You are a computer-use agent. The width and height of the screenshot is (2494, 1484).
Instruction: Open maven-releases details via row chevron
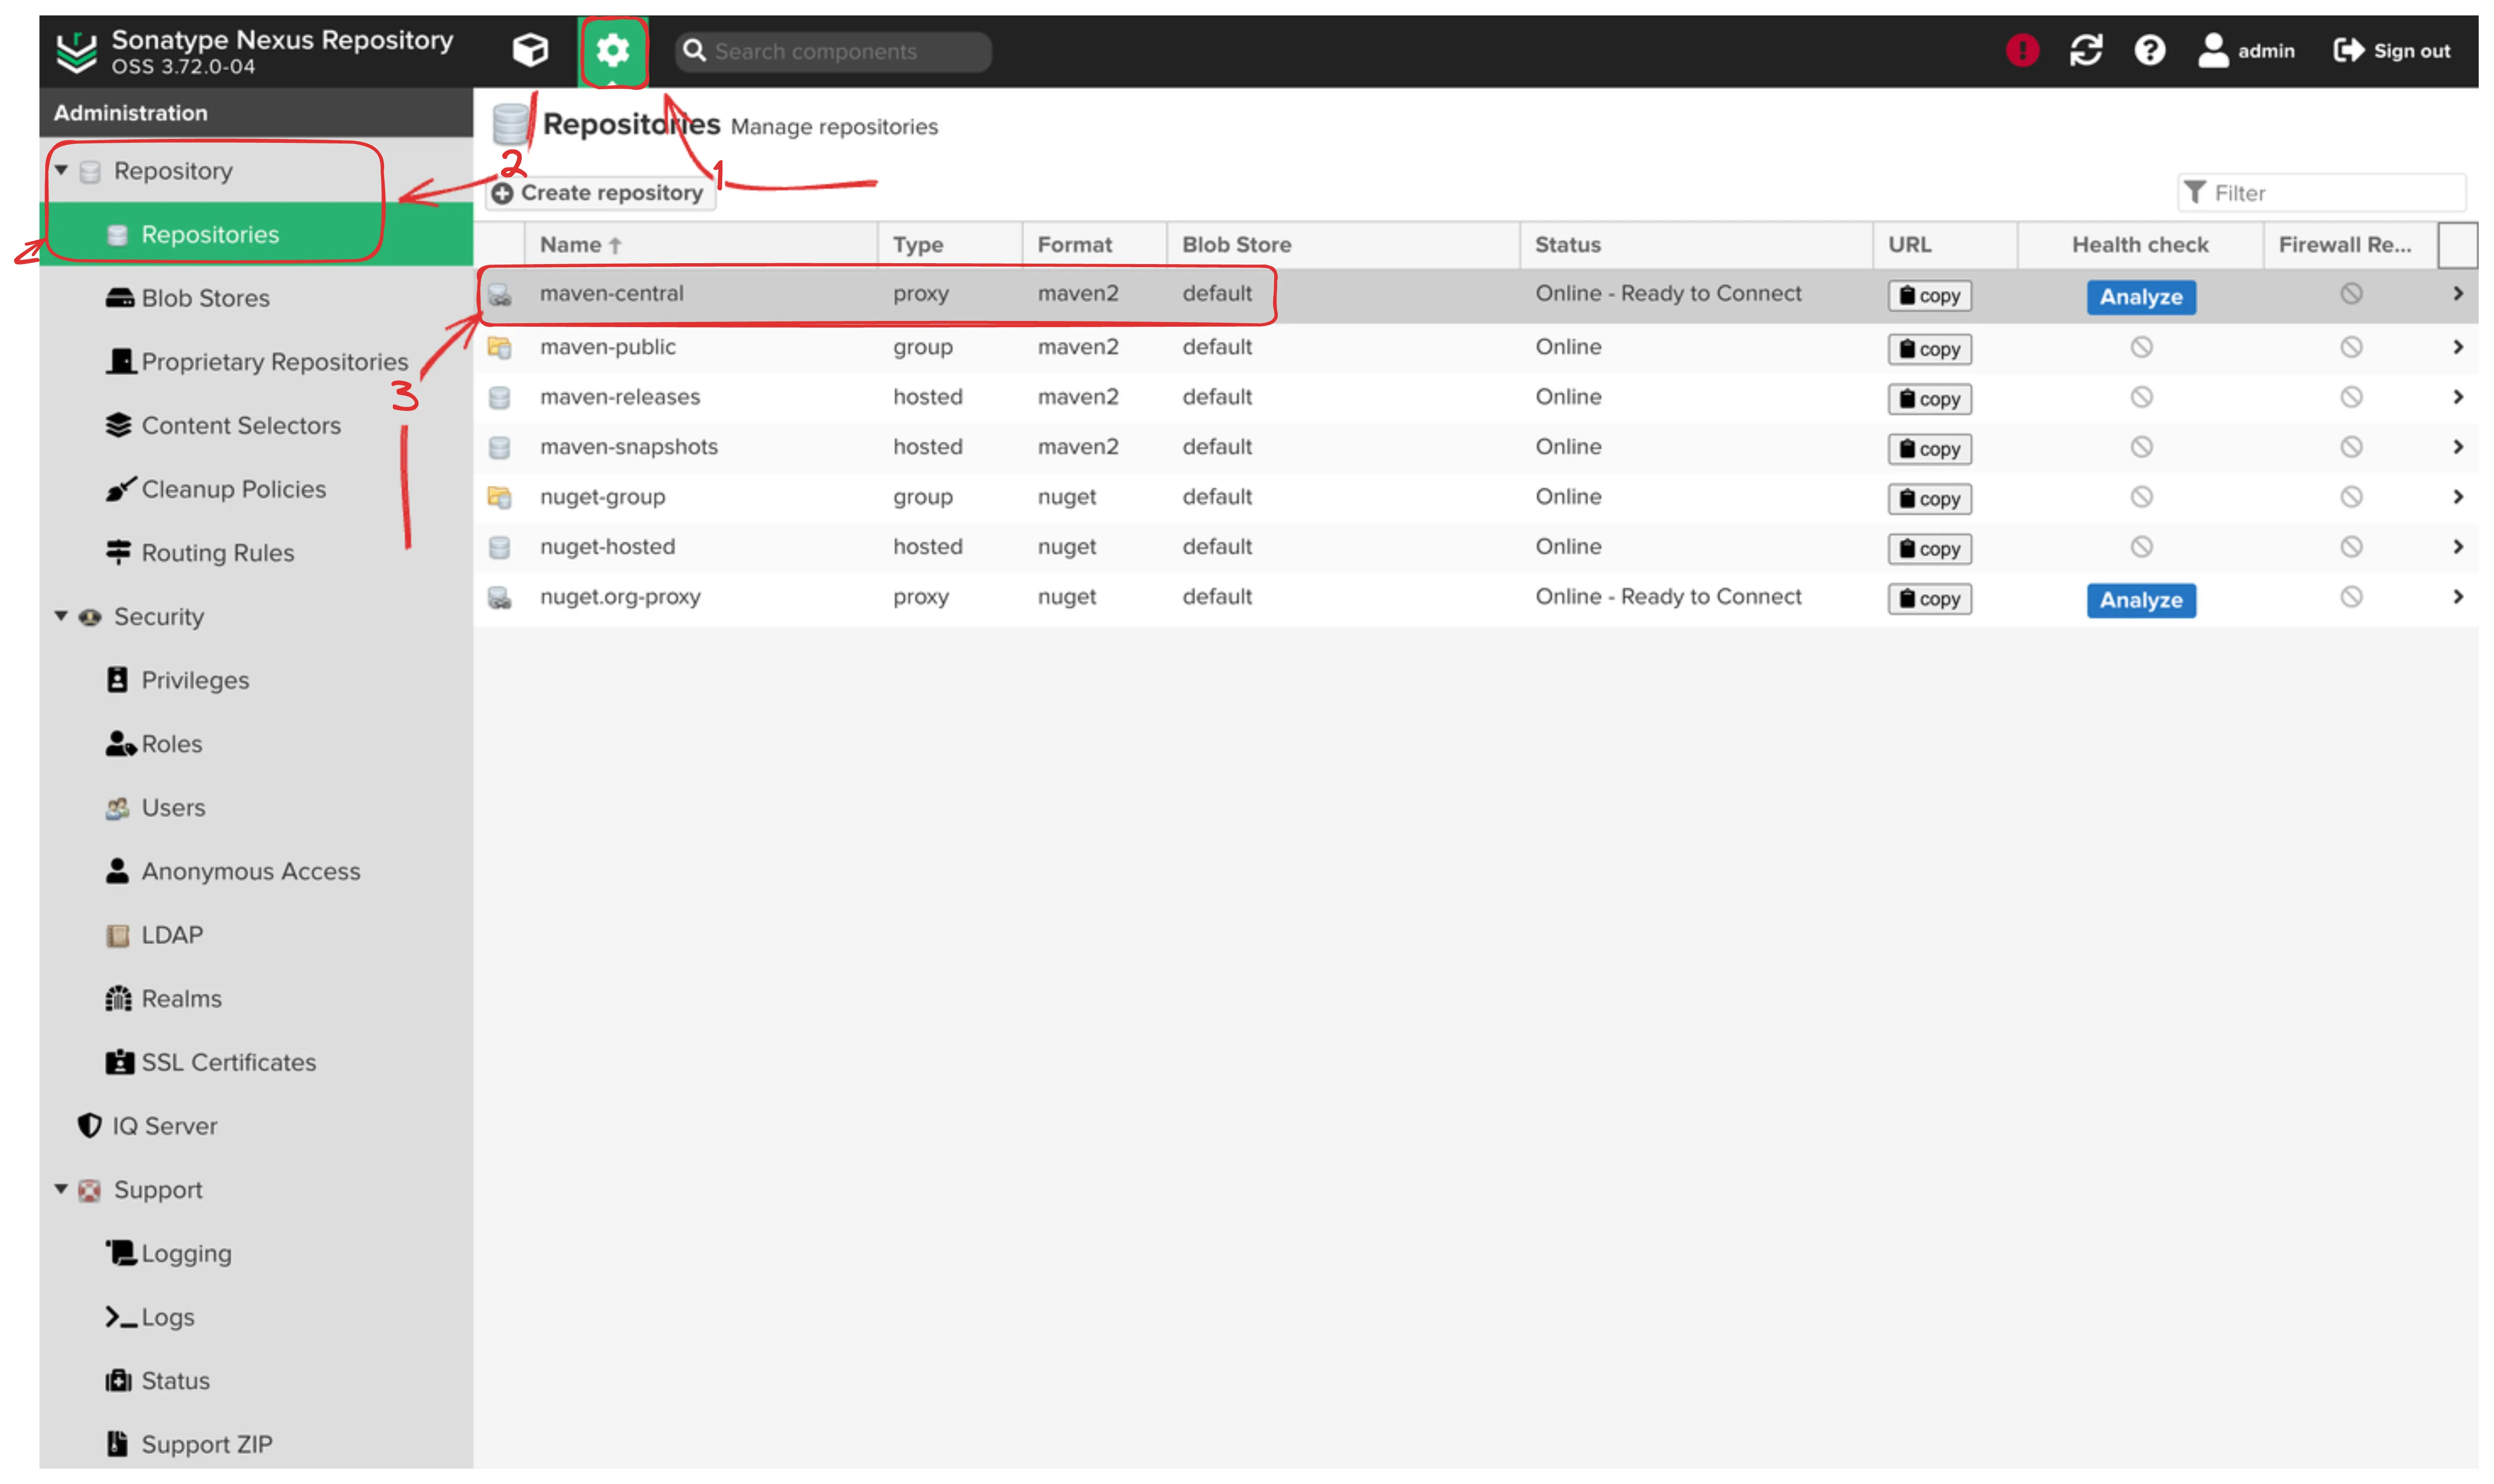(2457, 397)
